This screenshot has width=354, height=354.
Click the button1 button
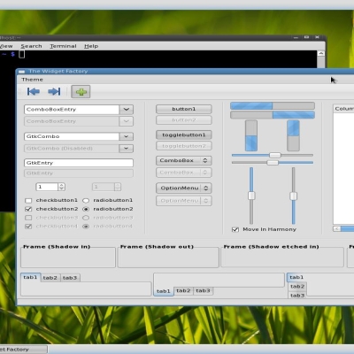pyautogui.click(x=184, y=109)
